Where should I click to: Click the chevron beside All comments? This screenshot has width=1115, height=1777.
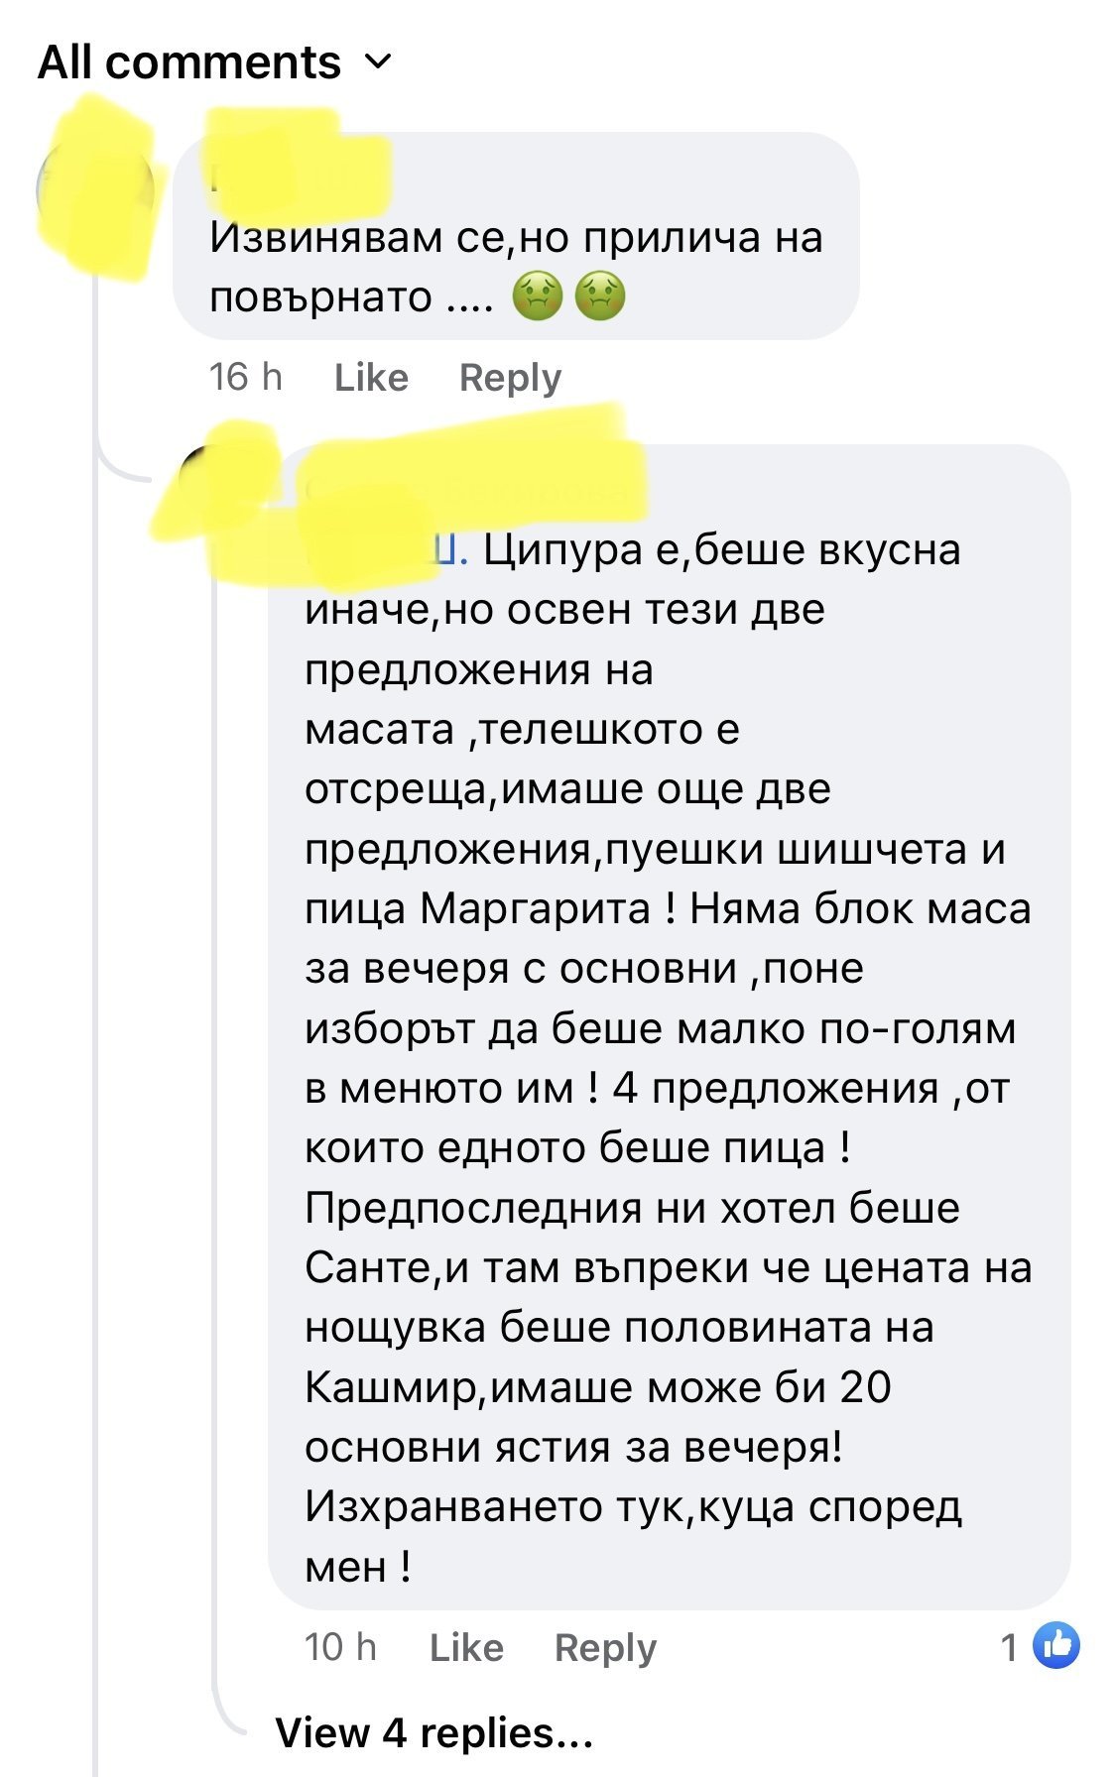point(379,62)
